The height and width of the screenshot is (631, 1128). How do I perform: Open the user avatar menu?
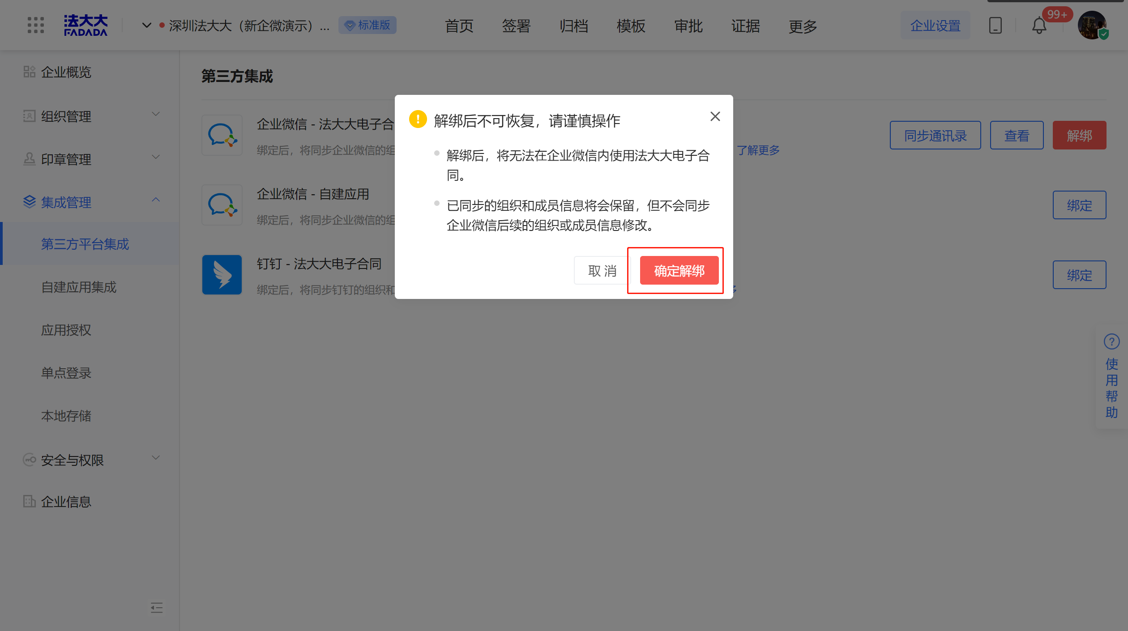(x=1092, y=25)
